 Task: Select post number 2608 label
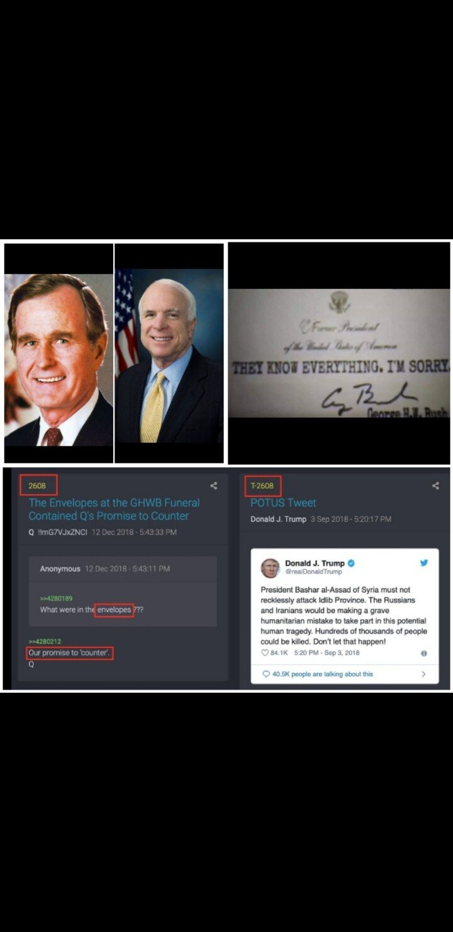38,486
